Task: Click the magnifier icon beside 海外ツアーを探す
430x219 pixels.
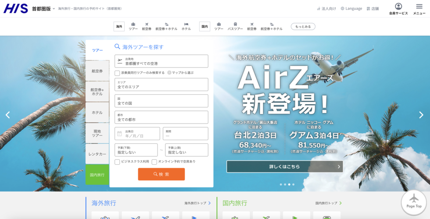Action: pyautogui.click(x=117, y=46)
